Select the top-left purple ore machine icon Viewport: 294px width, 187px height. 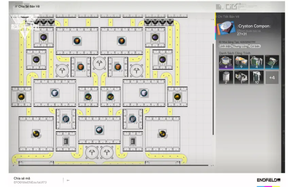(44, 37)
